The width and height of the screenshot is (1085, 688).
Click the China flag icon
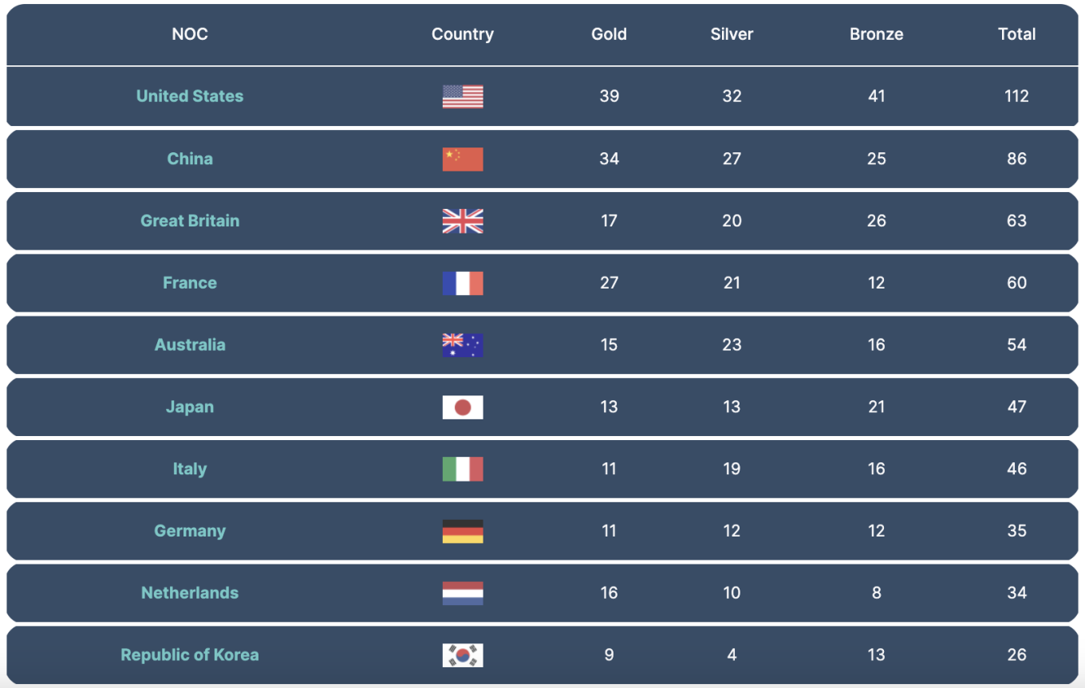click(x=463, y=159)
